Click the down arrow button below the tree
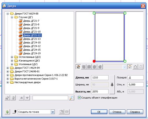Image resolution: width=148 pixels, height=119 pixels. pos(27,98)
